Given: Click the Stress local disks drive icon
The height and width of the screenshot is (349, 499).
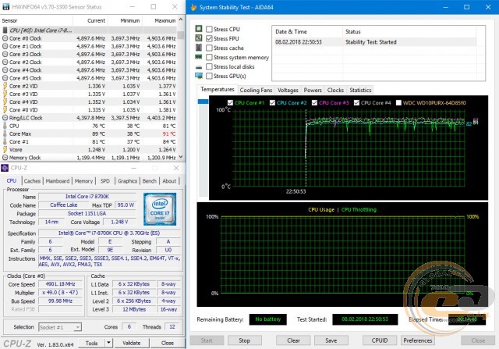Looking at the screenshot, I should 199,67.
